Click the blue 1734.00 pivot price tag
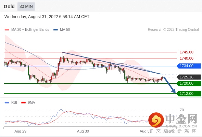 coord(189,66)
